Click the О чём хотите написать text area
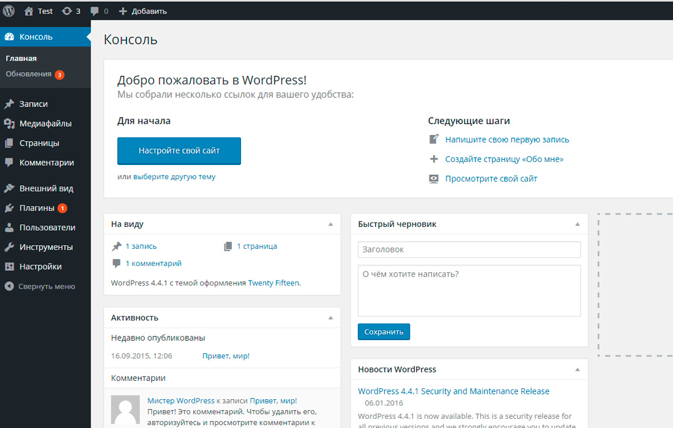The width and height of the screenshot is (673, 428). coord(469,291)
